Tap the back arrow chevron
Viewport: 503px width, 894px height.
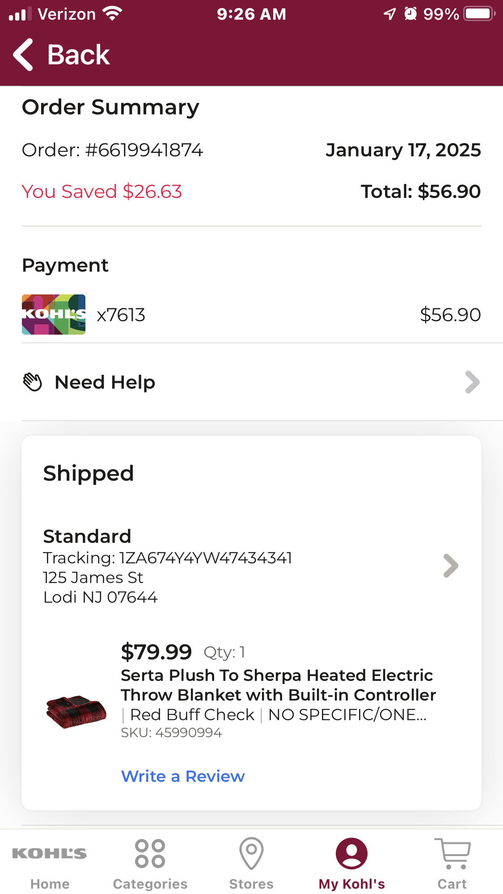coord(23,55)
